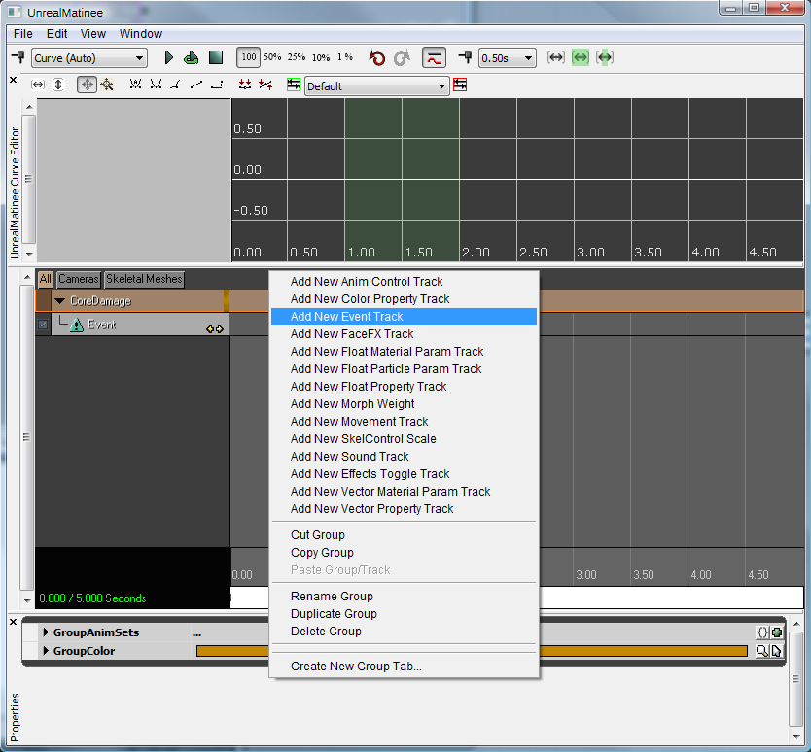Click the flatten tangents icon
This screenshot has height=752, width=811.
[245, 85]
